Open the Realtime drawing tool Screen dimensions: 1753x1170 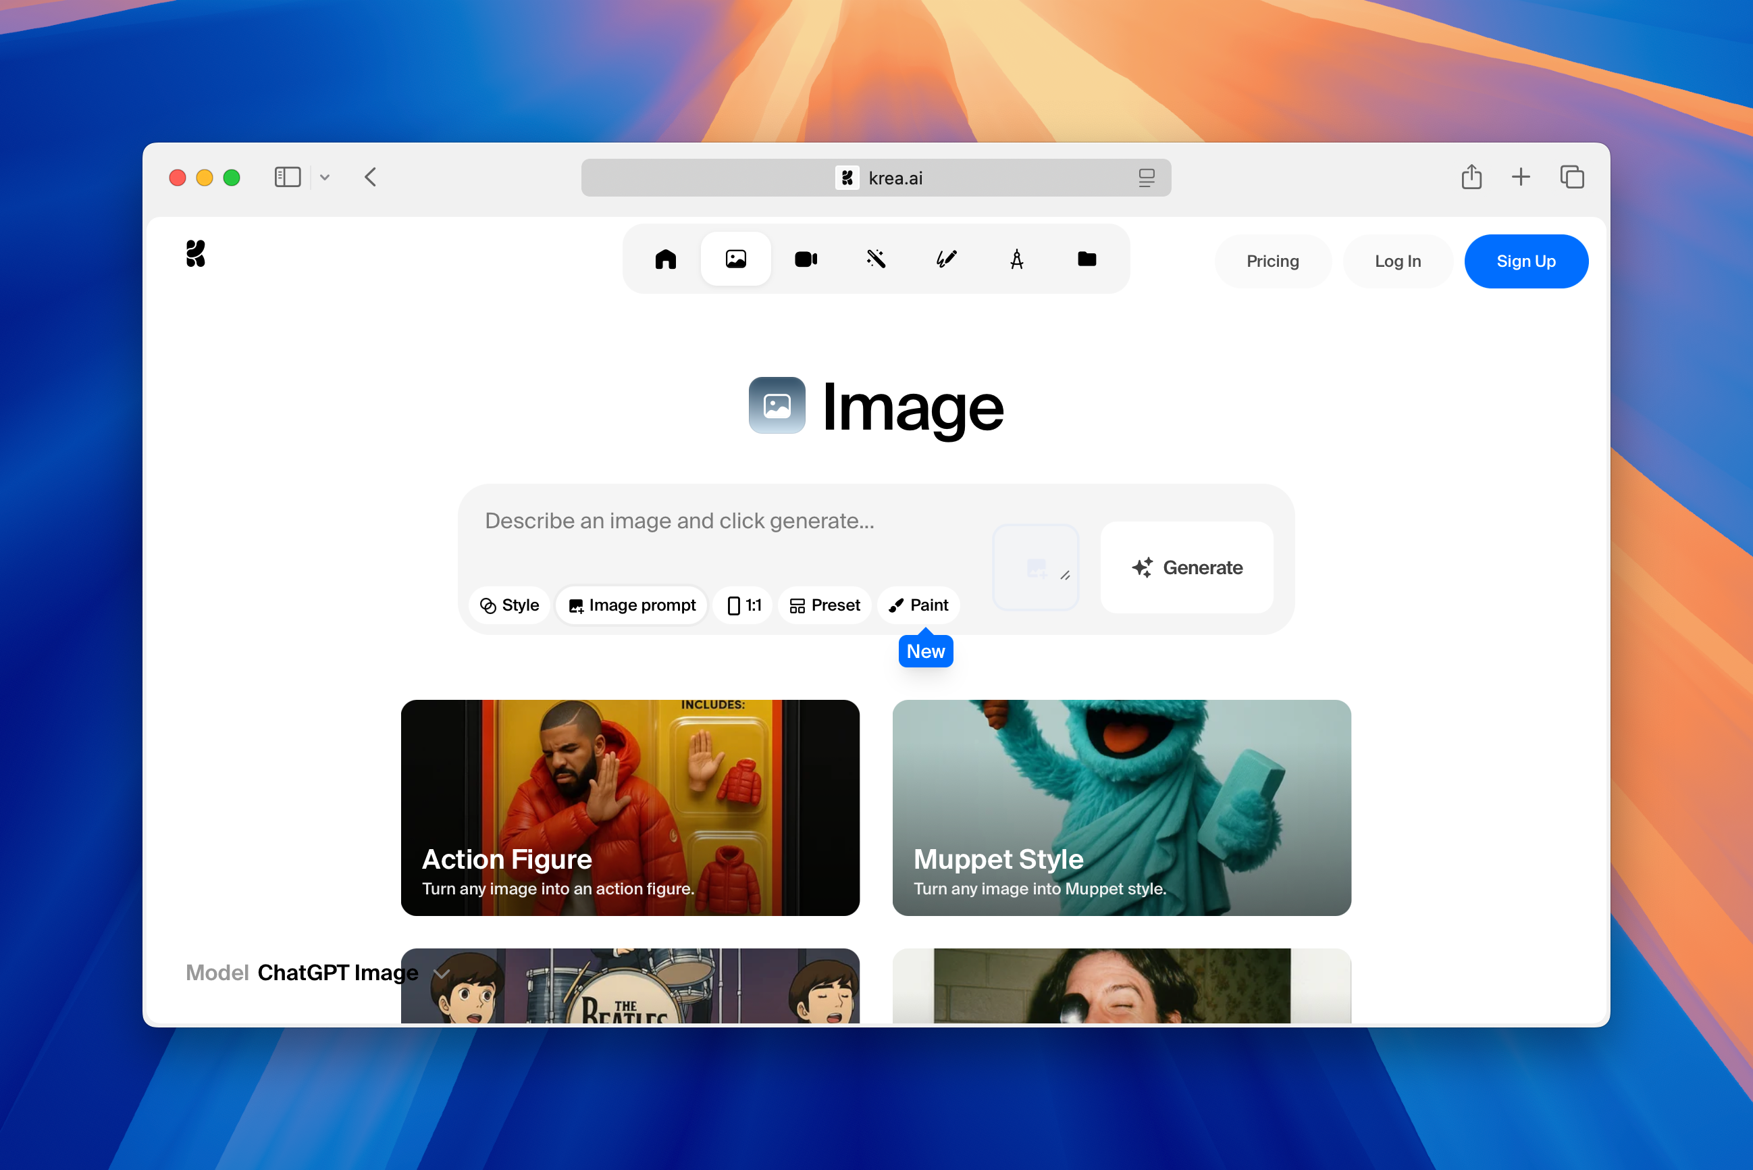(x=946, y=259)
